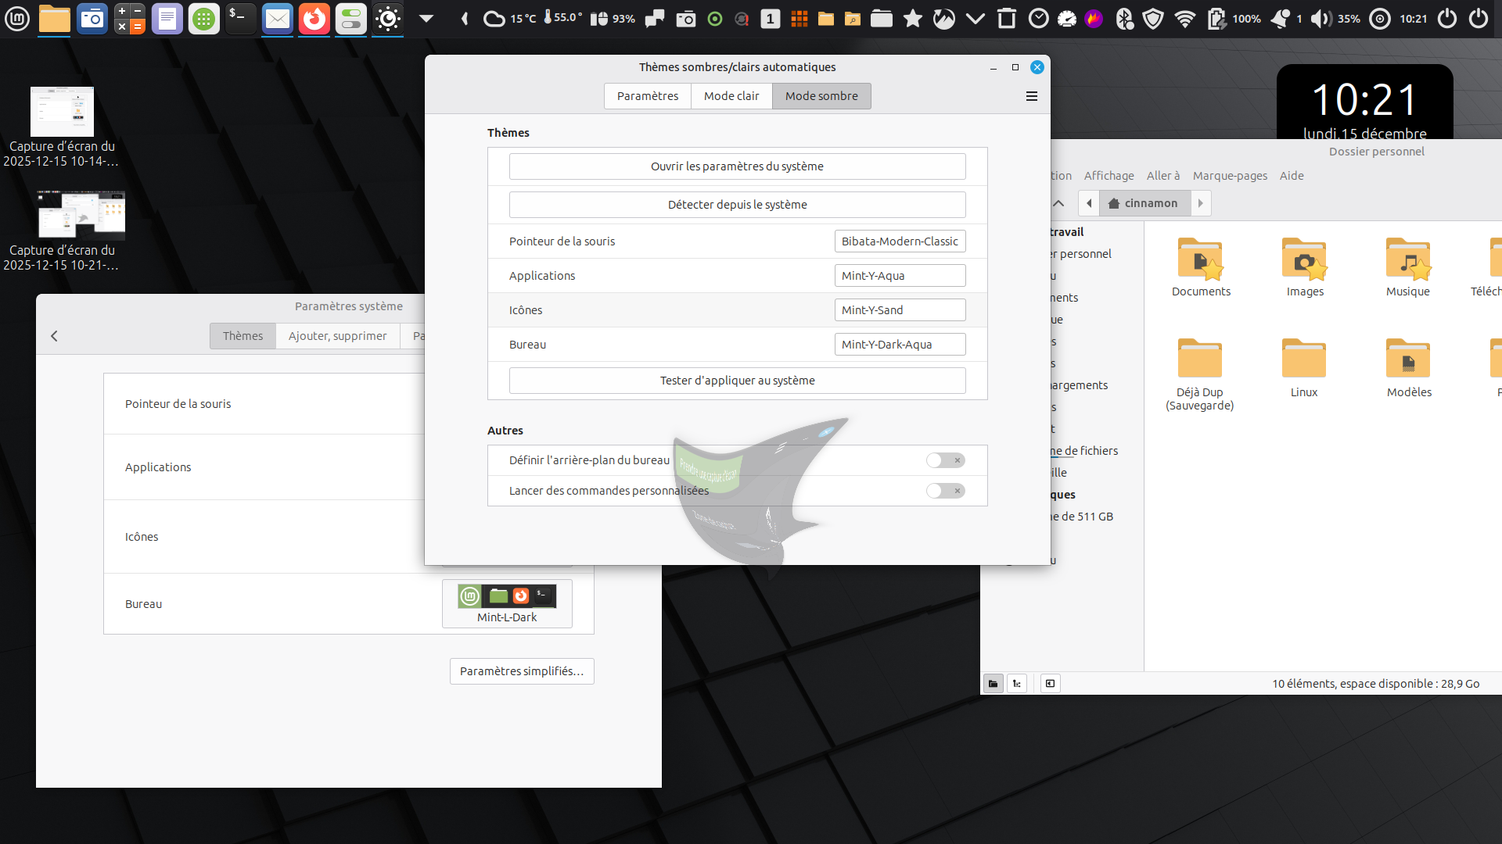
Task: Click the workspace switcher numbered 1
Action: [x=771, y=19]
